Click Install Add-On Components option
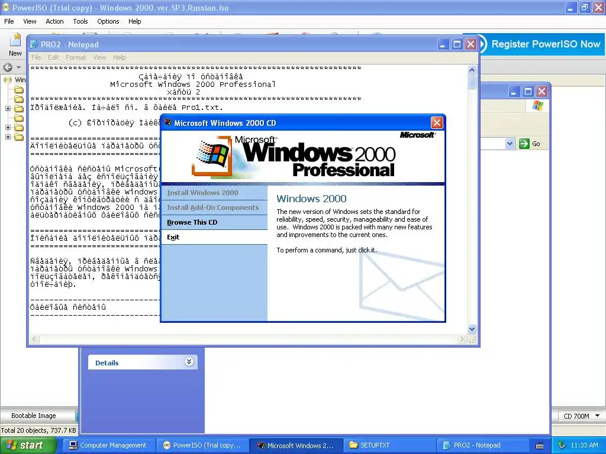The image size is (606, 454). pyautogui.click(x=214, y=207)
